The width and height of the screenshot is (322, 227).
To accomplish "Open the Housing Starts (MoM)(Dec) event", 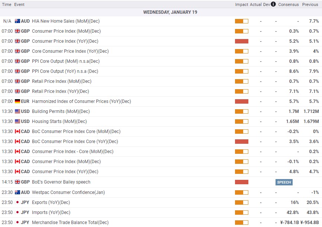I will point(59,121).
